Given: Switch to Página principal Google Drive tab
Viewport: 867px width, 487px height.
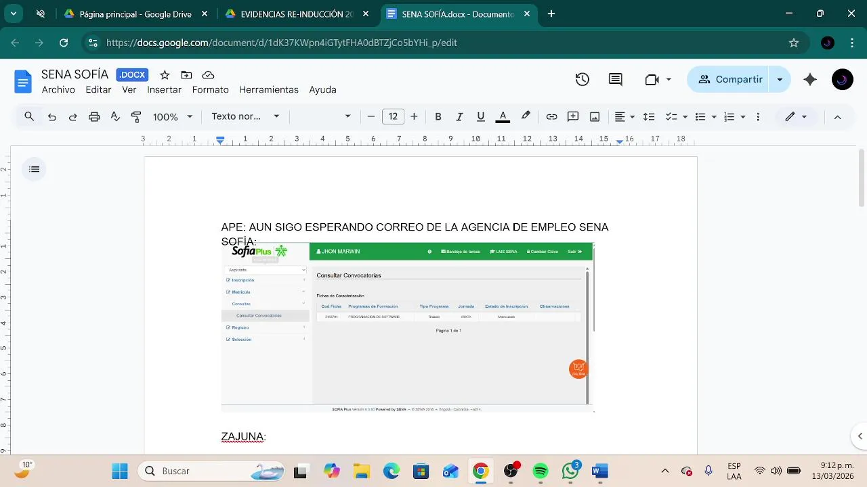Looking at the screenshot, I should (136, 14).
